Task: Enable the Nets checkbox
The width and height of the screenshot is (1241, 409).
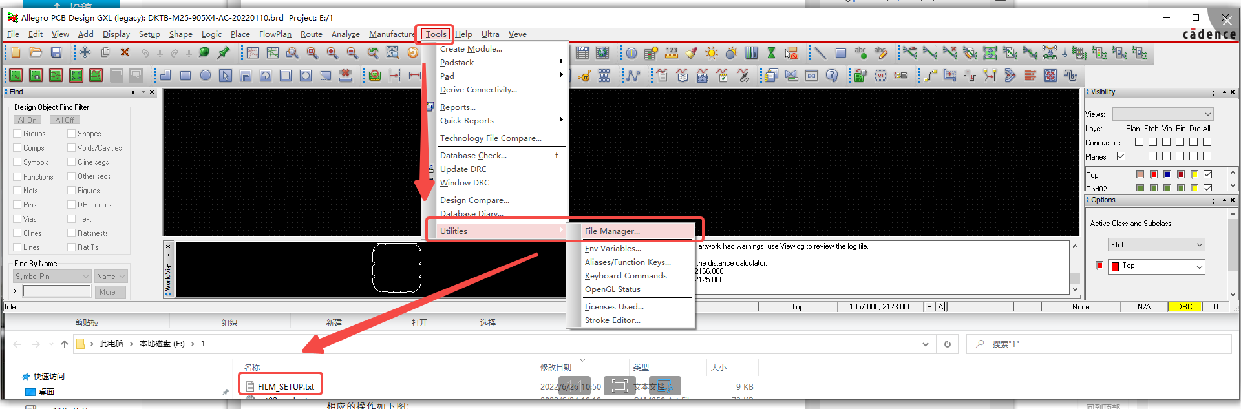Action: click(x=17, y=191)
